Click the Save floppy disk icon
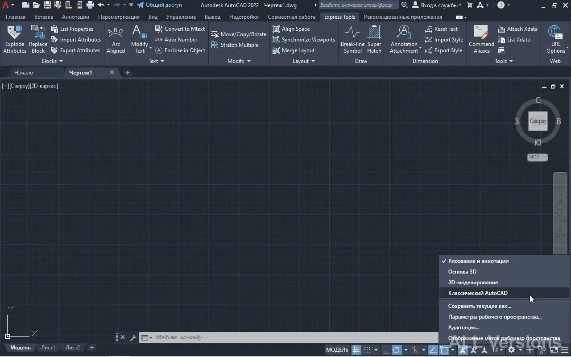 click(x=47, y=5)
